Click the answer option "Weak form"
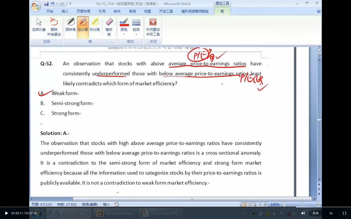The image size is (351, 219). tap(64, 93)
